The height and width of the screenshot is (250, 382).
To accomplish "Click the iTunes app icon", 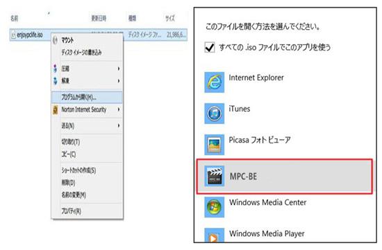I will click(214, 114).
